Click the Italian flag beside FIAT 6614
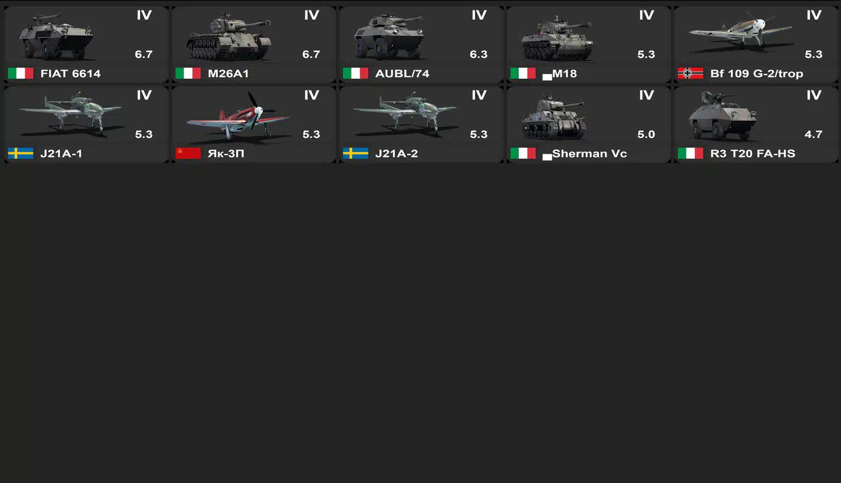Viewport: 841px width, 483px height. coord(21,73)
